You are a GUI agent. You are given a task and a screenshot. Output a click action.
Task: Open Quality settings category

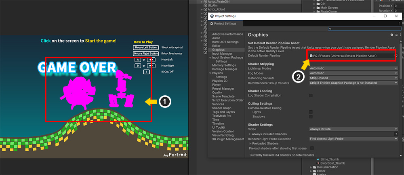point(217,93)
